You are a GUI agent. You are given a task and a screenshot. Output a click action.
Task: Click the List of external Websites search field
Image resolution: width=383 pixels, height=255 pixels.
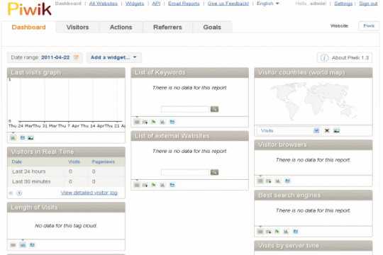pyautogui.click(x=185, y=172)
